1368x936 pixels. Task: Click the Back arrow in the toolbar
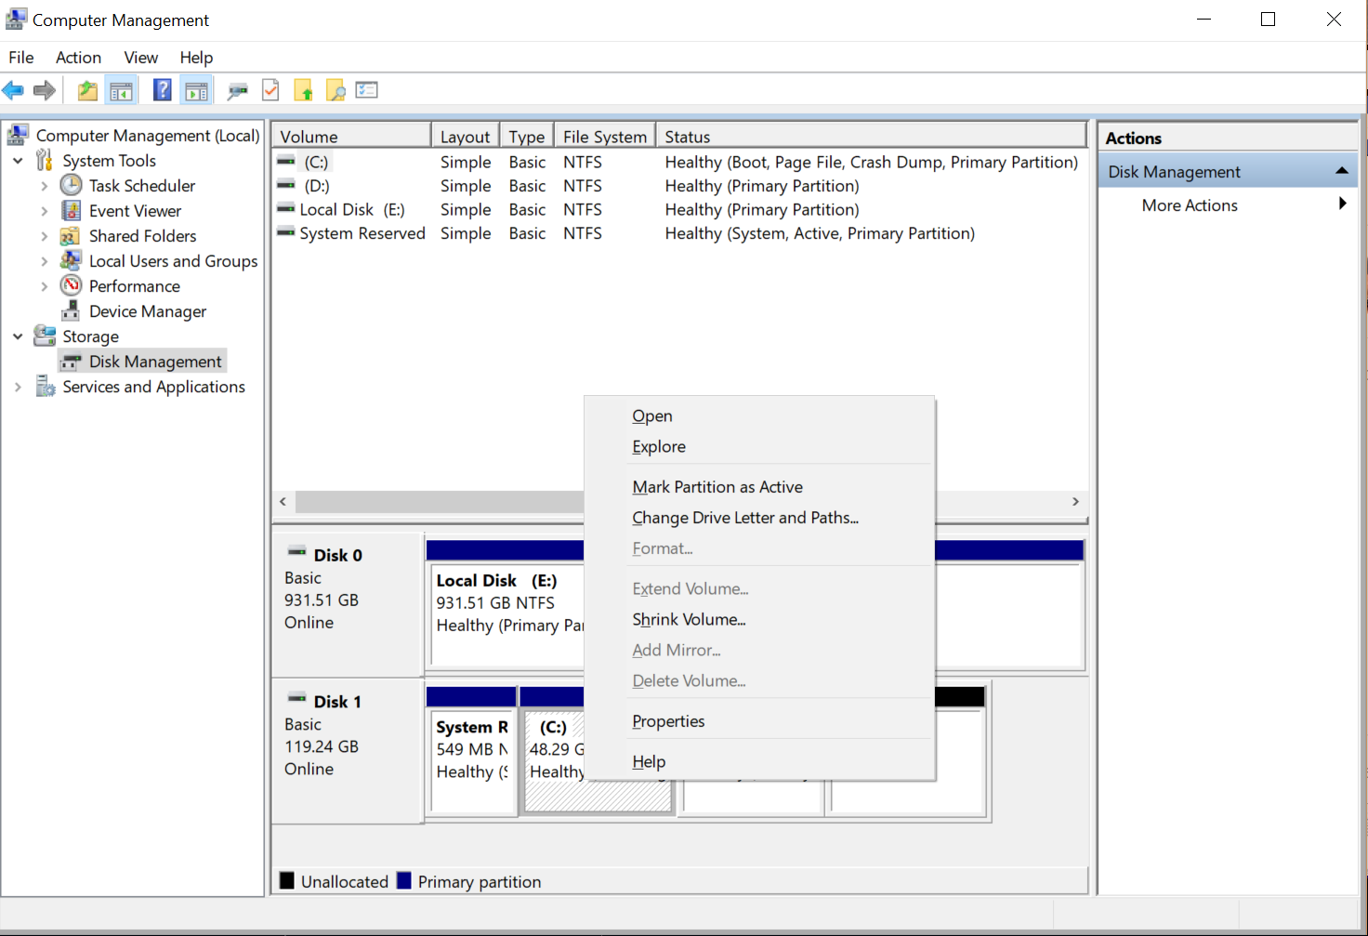click(x=13, y=90)
